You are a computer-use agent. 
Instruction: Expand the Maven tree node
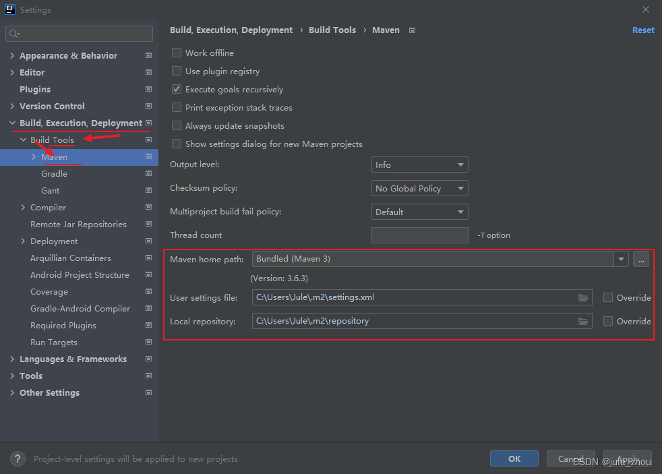34,156
